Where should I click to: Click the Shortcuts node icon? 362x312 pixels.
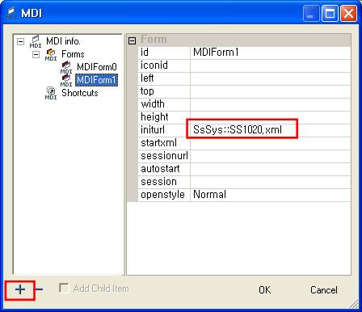click(51, 93)
